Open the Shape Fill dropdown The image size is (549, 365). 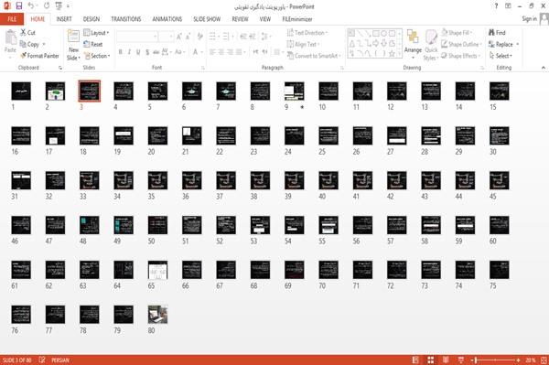[457, 33]
